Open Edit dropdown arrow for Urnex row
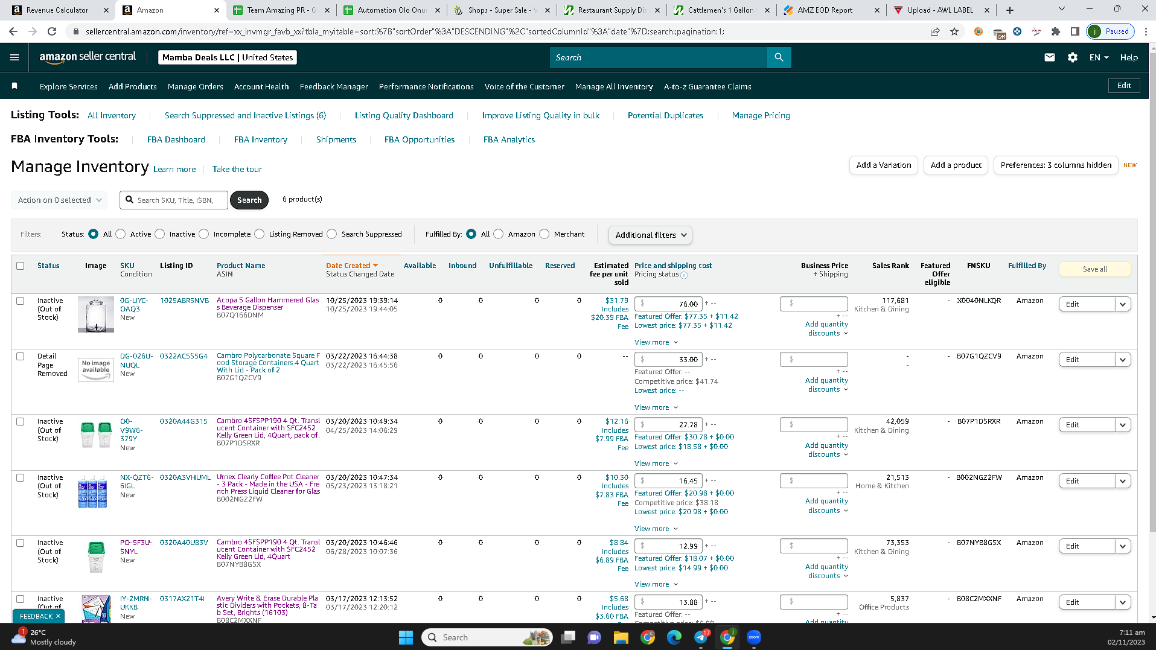This screenshot has height=650, width=1156. click(1123, 481)
